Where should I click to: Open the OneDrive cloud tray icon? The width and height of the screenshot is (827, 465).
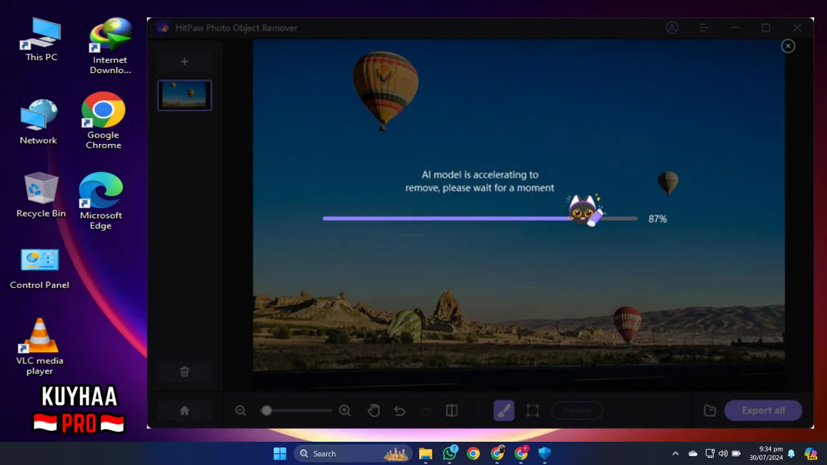(x=693, y=453)
